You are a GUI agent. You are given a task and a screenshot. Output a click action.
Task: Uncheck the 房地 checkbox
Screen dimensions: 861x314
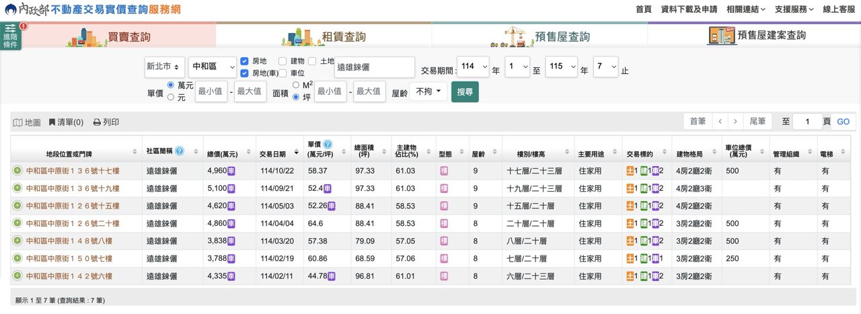245,61
